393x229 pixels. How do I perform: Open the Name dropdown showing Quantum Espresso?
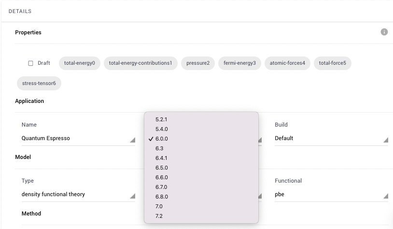[x=78, y=139]
